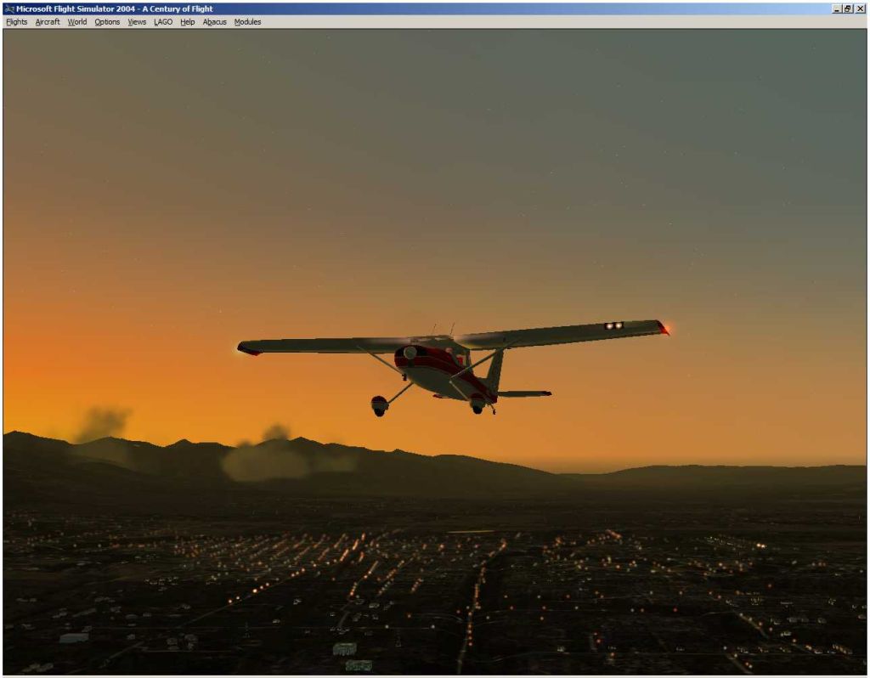The width and height of the screenshot is (870, 678).
Task: Click the Flight Simulator title bar icon
Action: 8,8
